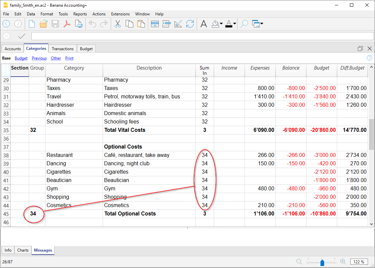Paste from clipboard with the paste icon
The width and height of the screenshot is (375, 268).
pos(141,24)
